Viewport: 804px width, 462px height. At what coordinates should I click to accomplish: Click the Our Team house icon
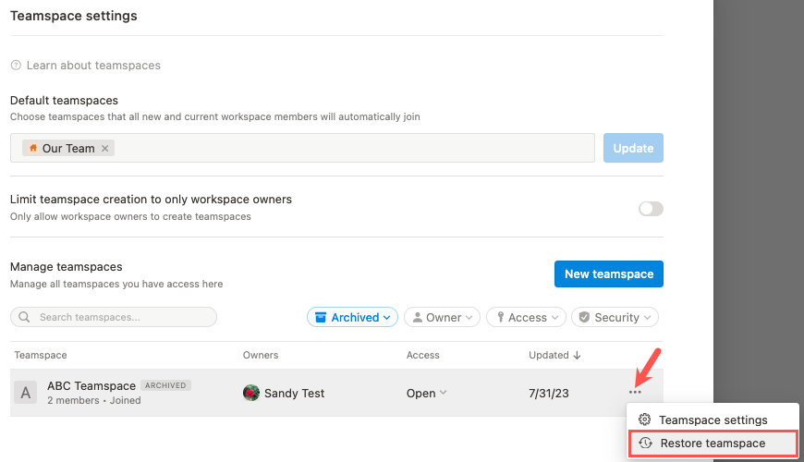click(33, 148)
